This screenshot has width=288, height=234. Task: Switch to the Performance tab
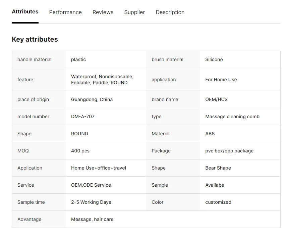pos(65,12)
